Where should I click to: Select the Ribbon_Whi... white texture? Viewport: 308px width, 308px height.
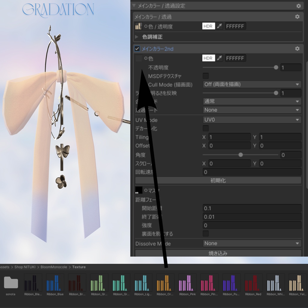point(276,285)
